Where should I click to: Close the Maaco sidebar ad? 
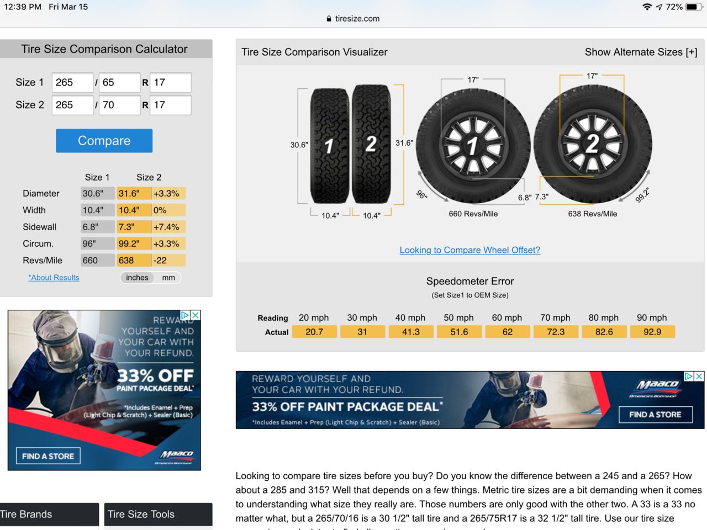tap(196, 315)
